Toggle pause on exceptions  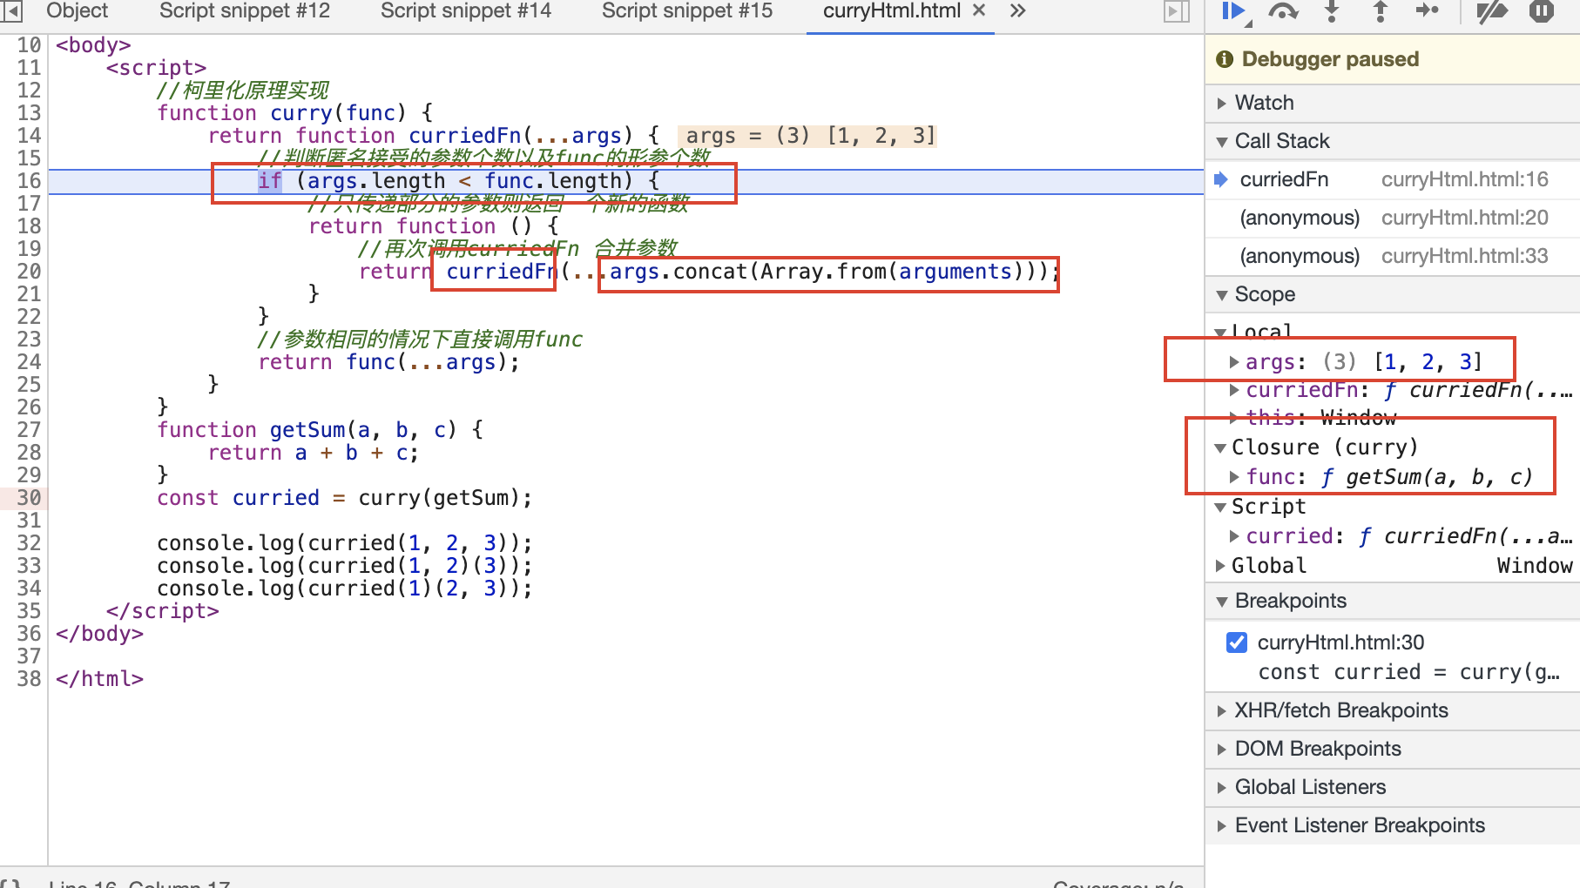[1542, 11]
